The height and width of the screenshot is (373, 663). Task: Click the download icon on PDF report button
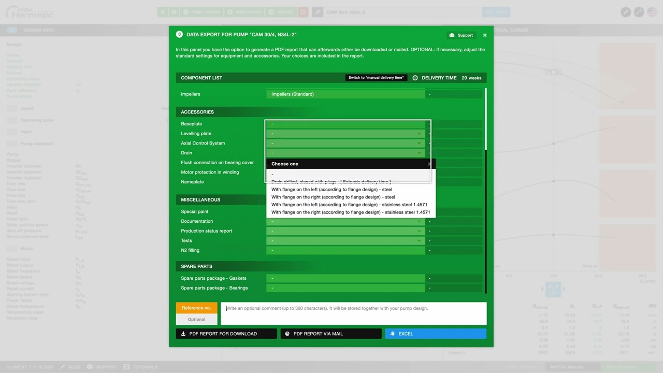click(183, 334)
